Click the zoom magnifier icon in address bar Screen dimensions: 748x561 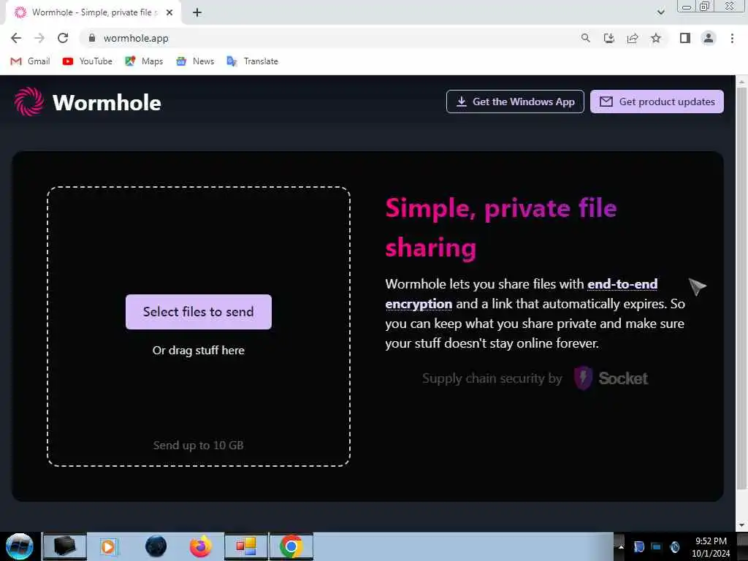(x=585, y=38)
